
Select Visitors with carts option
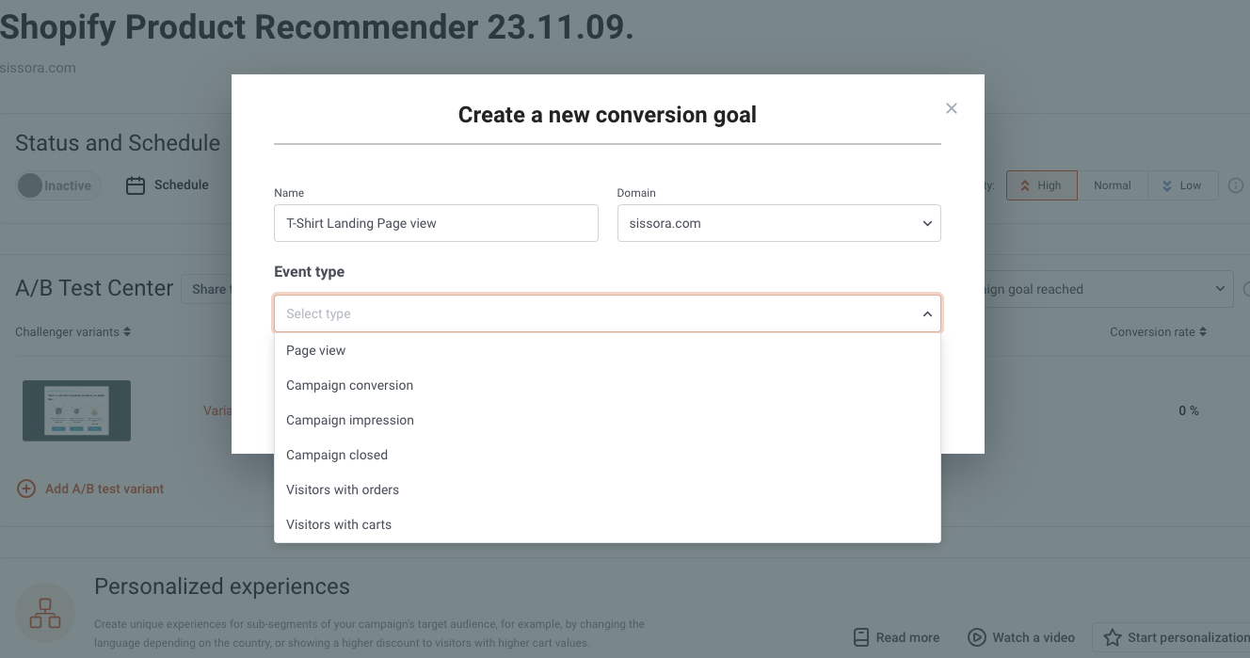[x=607, y=524]
